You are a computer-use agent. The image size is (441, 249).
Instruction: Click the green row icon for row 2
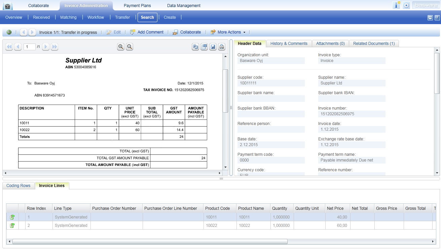12,226
